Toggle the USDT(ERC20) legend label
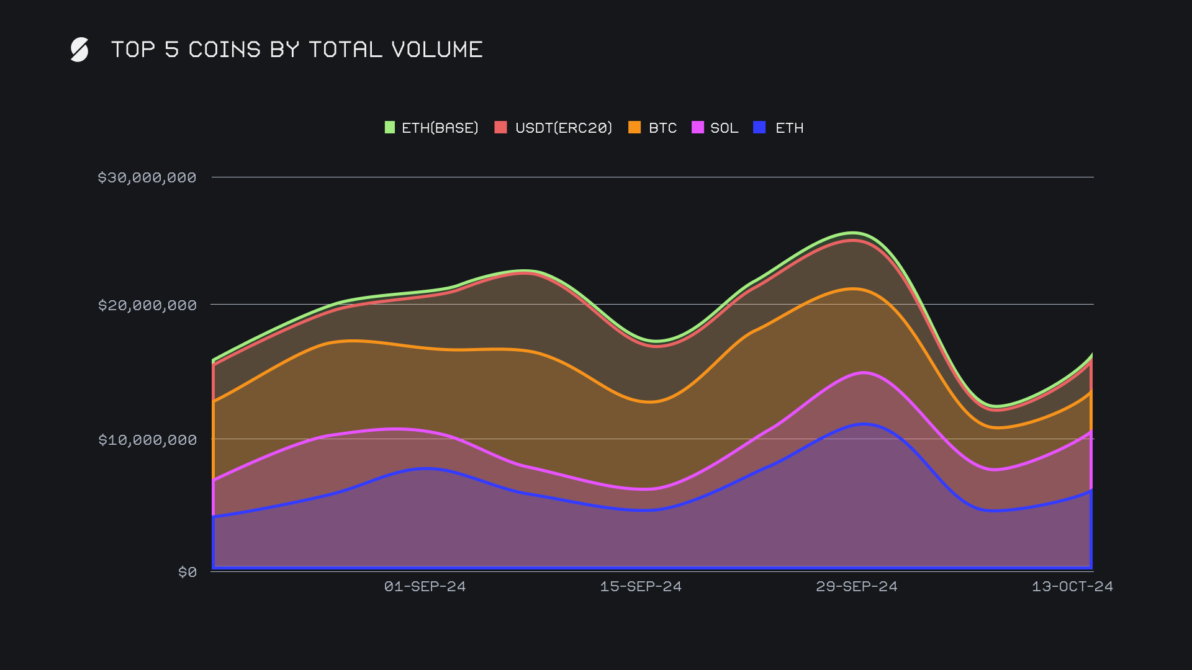The height and width of the screenshot is (670, 1192). tap(563, 128)
